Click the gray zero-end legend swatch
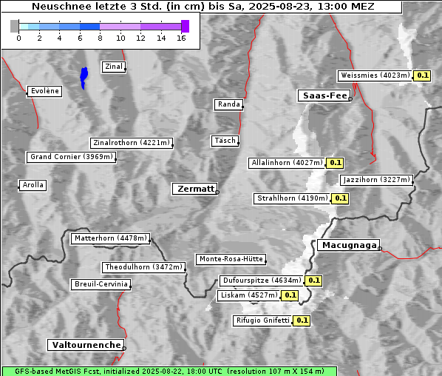Screen dimensions: 442x376 [x=14, y=26]
